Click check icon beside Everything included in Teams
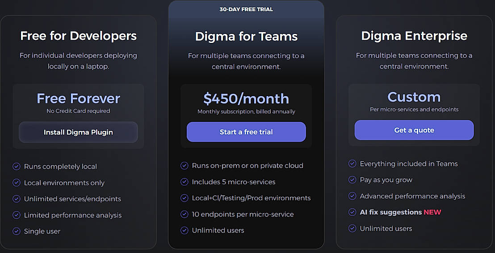 coord(352,164)
